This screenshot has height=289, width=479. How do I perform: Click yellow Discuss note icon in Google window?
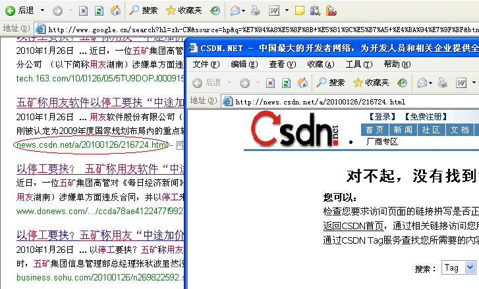point(299,11)
